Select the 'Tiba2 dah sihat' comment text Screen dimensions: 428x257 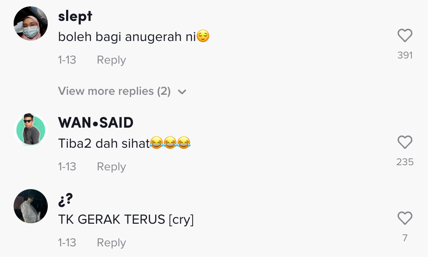pyautogui.click(x=124, y=143)
